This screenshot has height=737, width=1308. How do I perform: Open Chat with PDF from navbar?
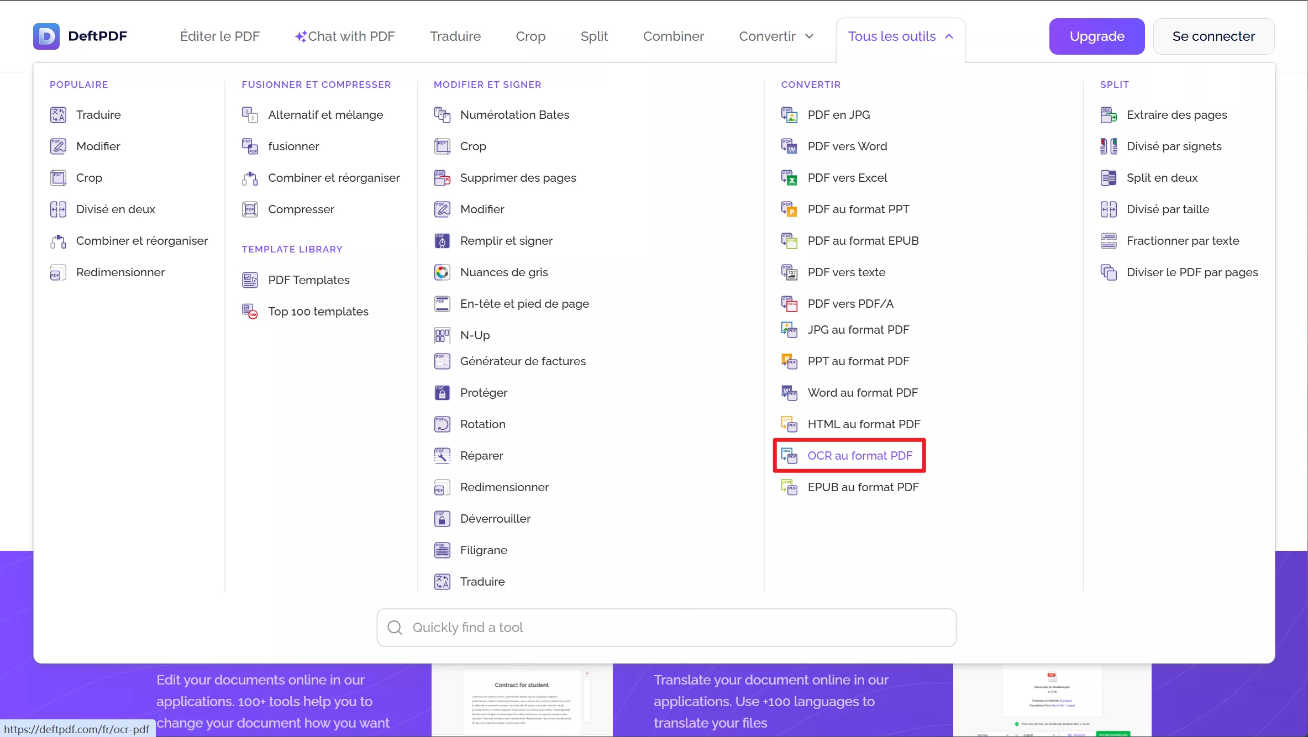pyautogui.click(x=345, y=36)
